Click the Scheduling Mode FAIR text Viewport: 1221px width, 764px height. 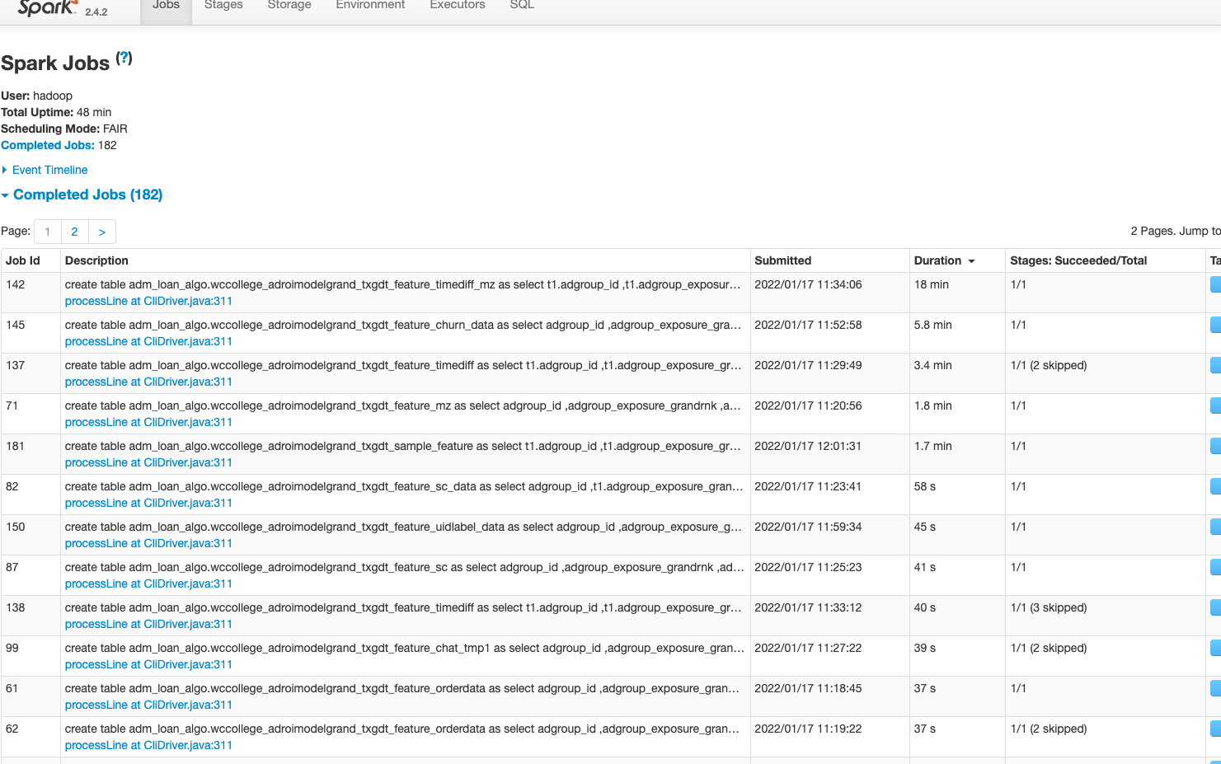[64, 129]
